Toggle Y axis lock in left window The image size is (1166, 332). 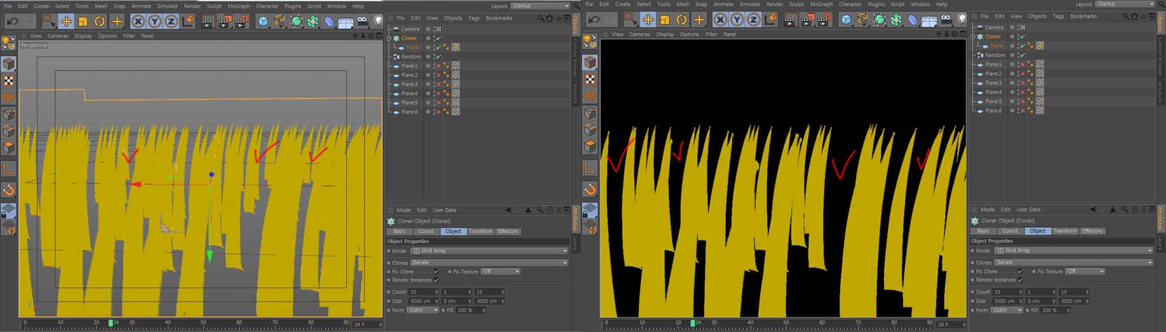click(x=154, y=22)
